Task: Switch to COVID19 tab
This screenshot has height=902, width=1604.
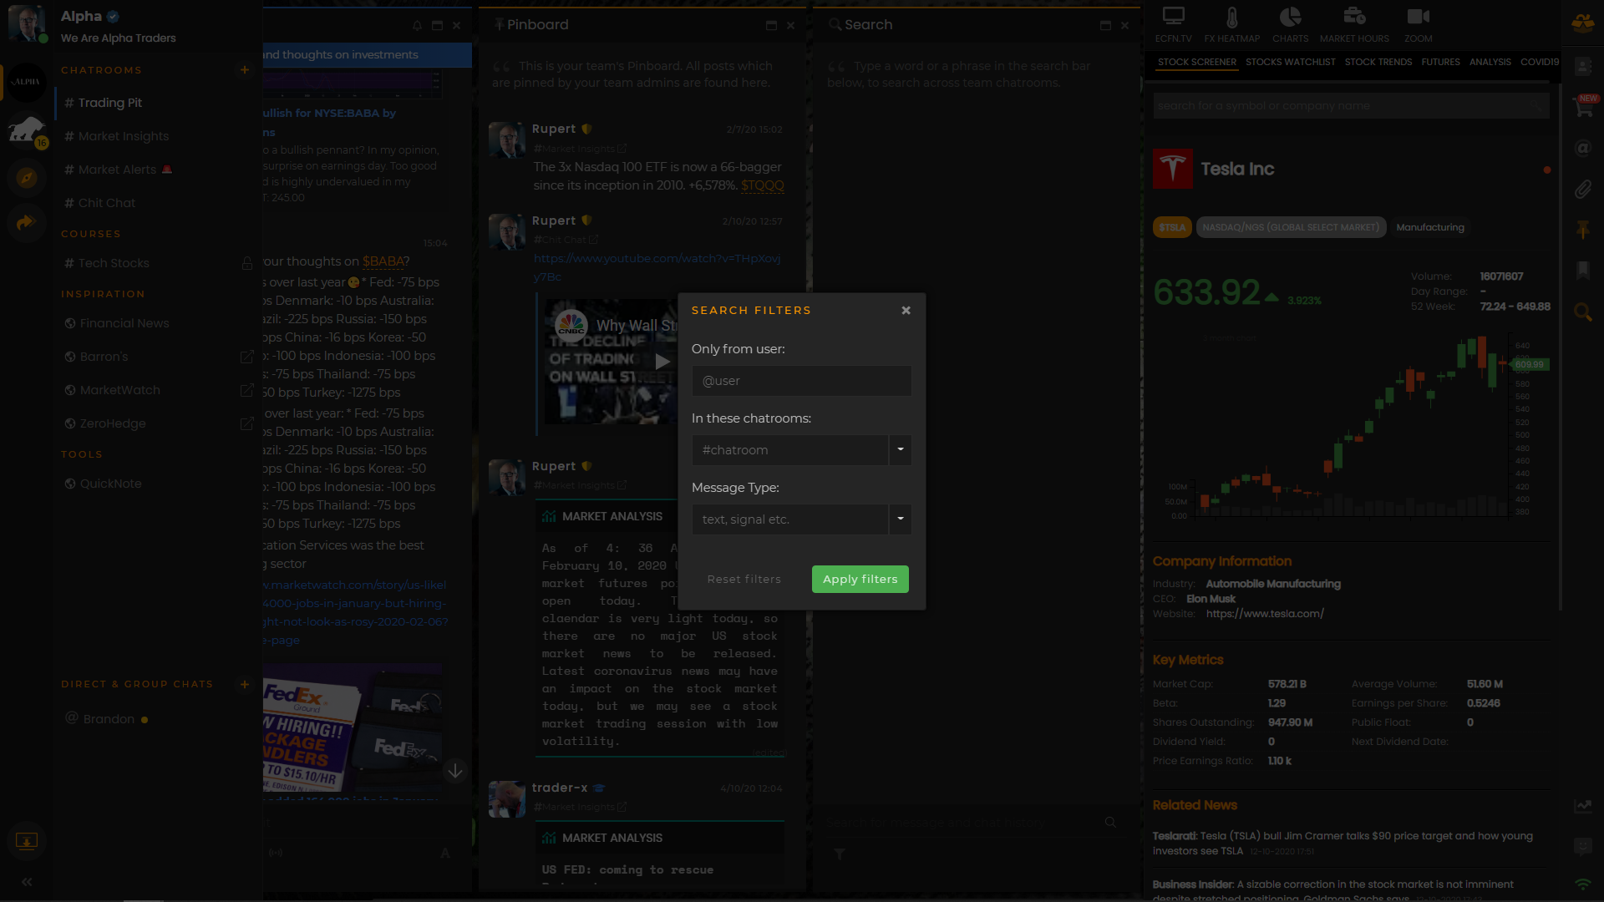Action: click(x=1539, y=63)
